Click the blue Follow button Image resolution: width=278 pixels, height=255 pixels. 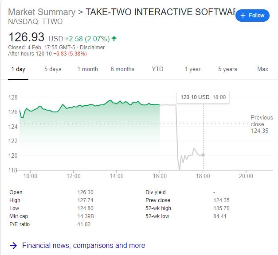252,16
